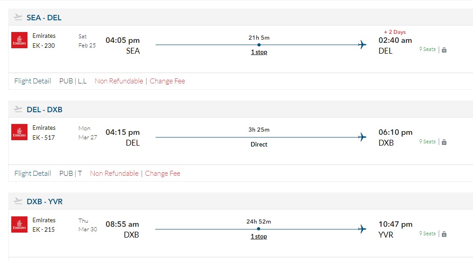
Task: Click the airplane icon in DEL - DXB header
Action: pyautogui.click(x=18, y=110)
